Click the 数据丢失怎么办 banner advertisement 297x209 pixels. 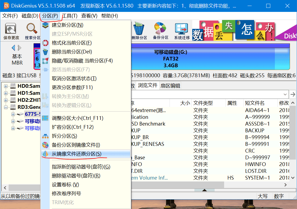coord(232,31)
